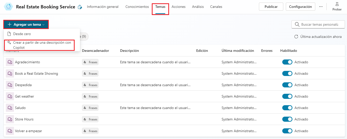The height and width of the screenshot is (139, 347).
Task: Click the refresh icon beside Última actualización
Action: tap(296, 37)
